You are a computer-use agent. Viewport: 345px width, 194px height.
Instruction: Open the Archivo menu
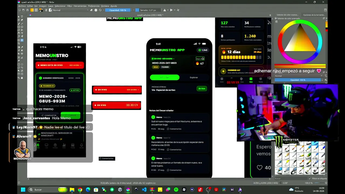[x=22, y=6]
